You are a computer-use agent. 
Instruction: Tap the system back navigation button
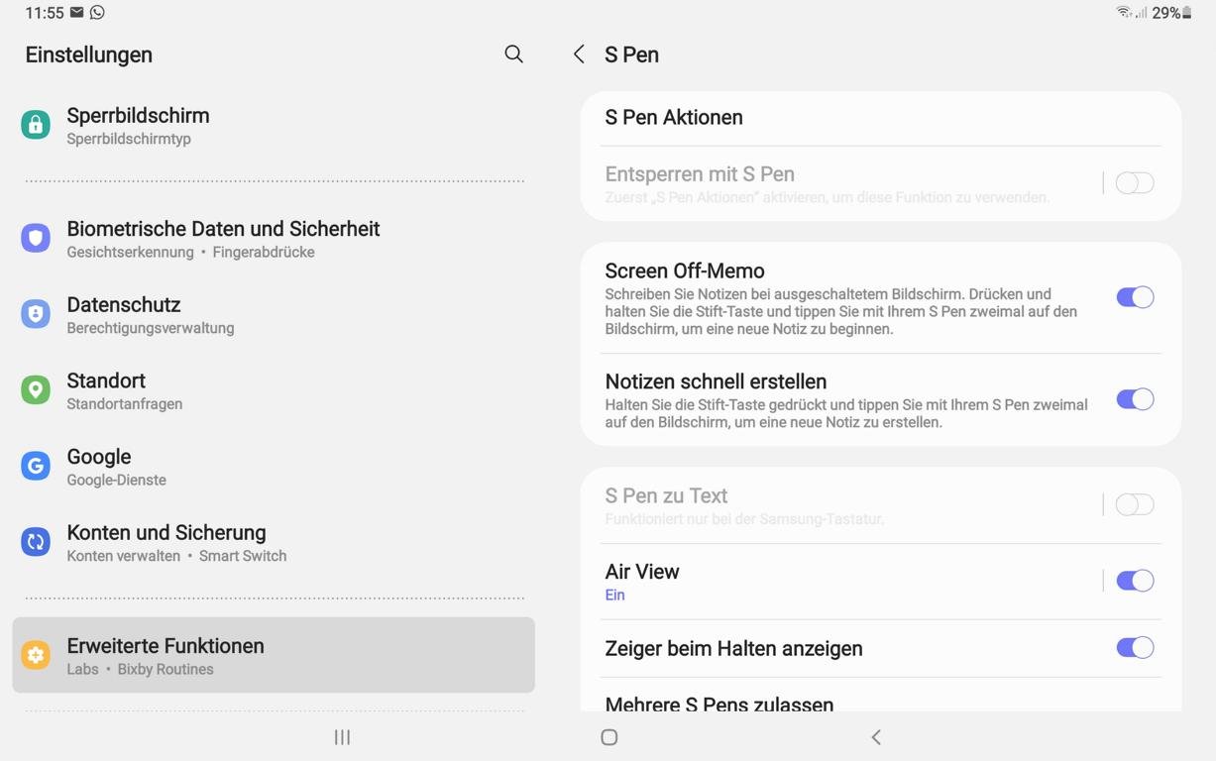click(x=876, y=737)
